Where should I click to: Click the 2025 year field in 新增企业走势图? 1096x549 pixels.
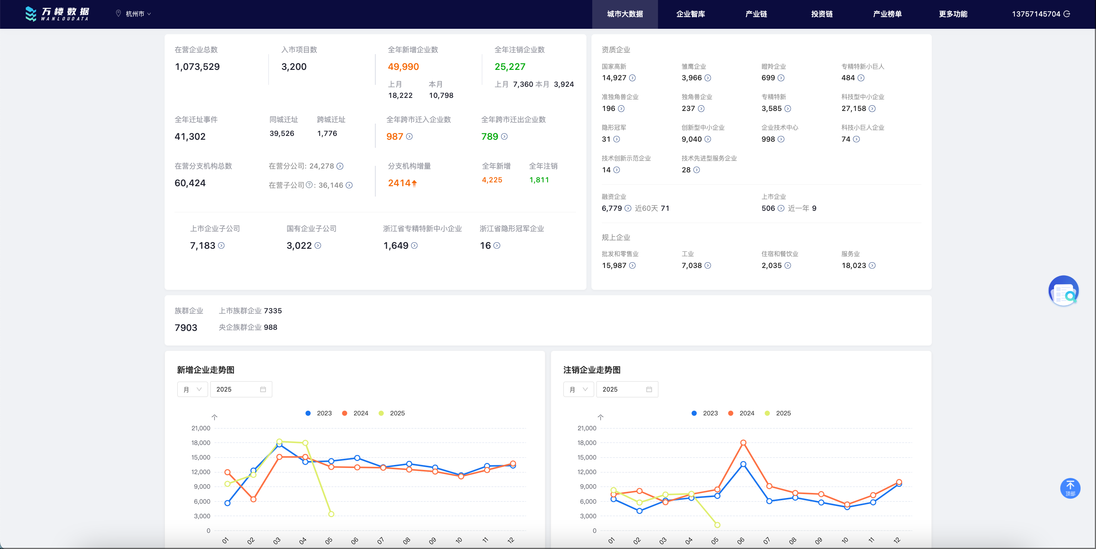pyautogui.click(x=237, y=389)
